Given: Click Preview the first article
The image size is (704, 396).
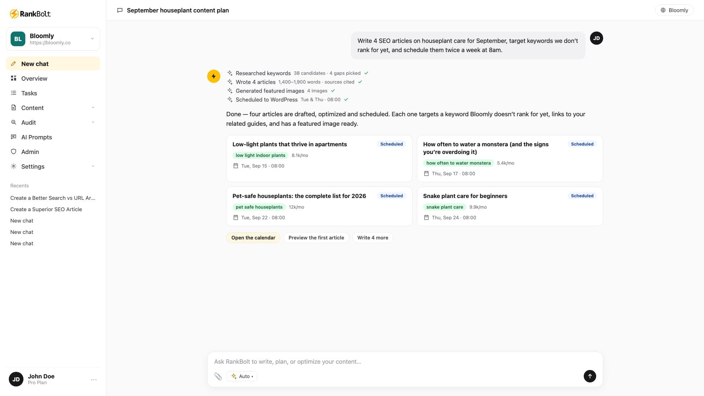Looking at the screenshot, I should click(x=316, y=238).
